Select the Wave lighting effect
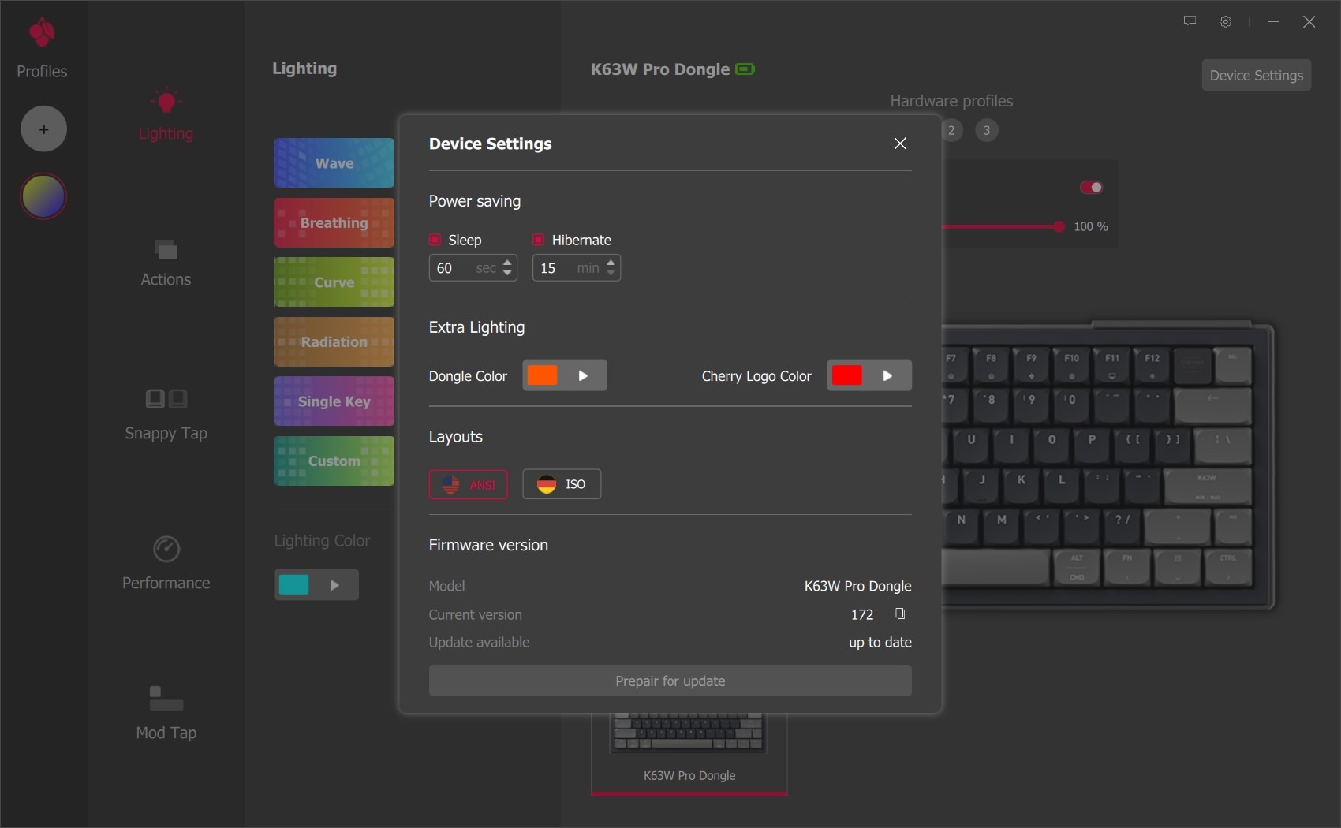This screenshot has height=828, width=1341. click(x=334, y=163)
